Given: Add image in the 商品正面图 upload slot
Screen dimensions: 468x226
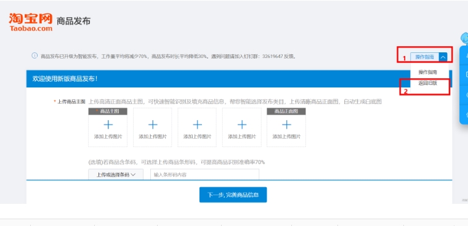Looking at the screenshot, I should [x=286, y=127].
